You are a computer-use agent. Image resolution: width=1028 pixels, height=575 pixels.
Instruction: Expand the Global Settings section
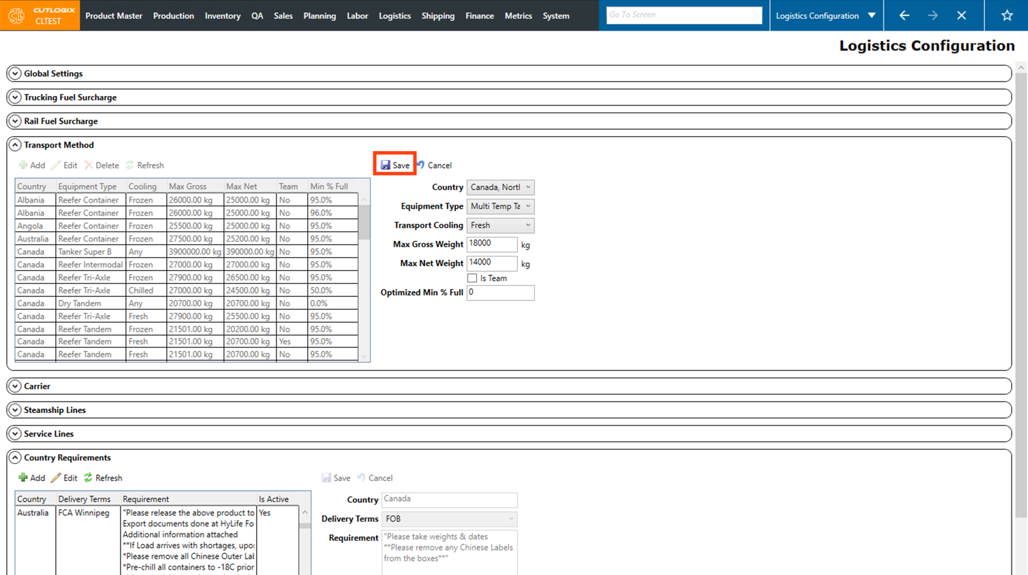15,73
